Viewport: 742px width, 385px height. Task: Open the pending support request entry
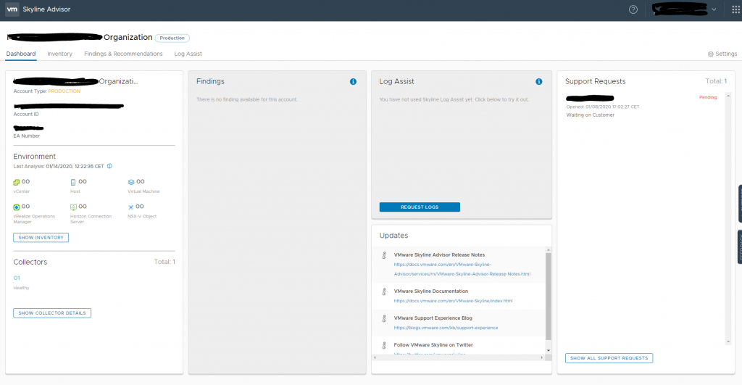(590, 98)
